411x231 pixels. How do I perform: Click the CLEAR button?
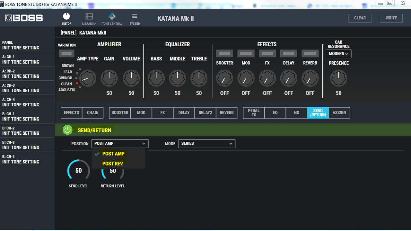(360, 18)
